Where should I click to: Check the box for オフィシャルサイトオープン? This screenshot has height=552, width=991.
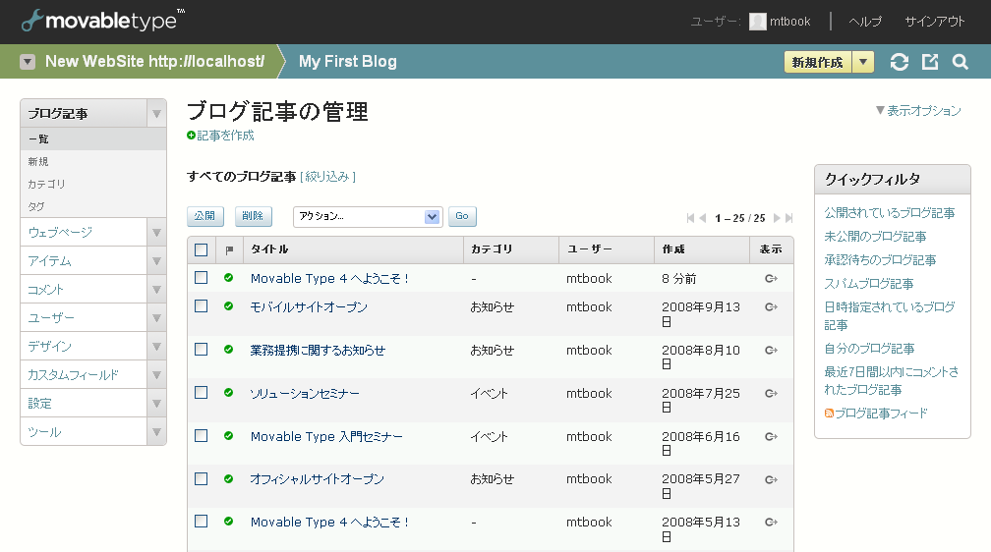pos(201,478)
